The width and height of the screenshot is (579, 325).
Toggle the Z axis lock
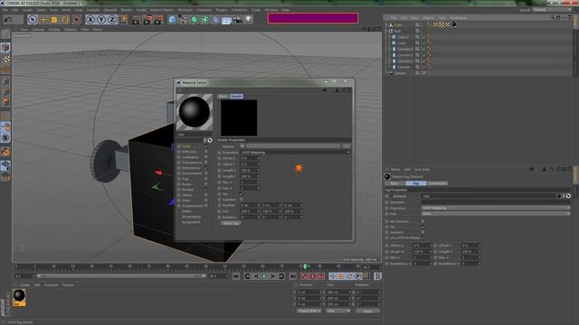pos(112,19)
